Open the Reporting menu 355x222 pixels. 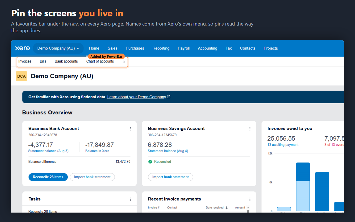tap(161, 48)
